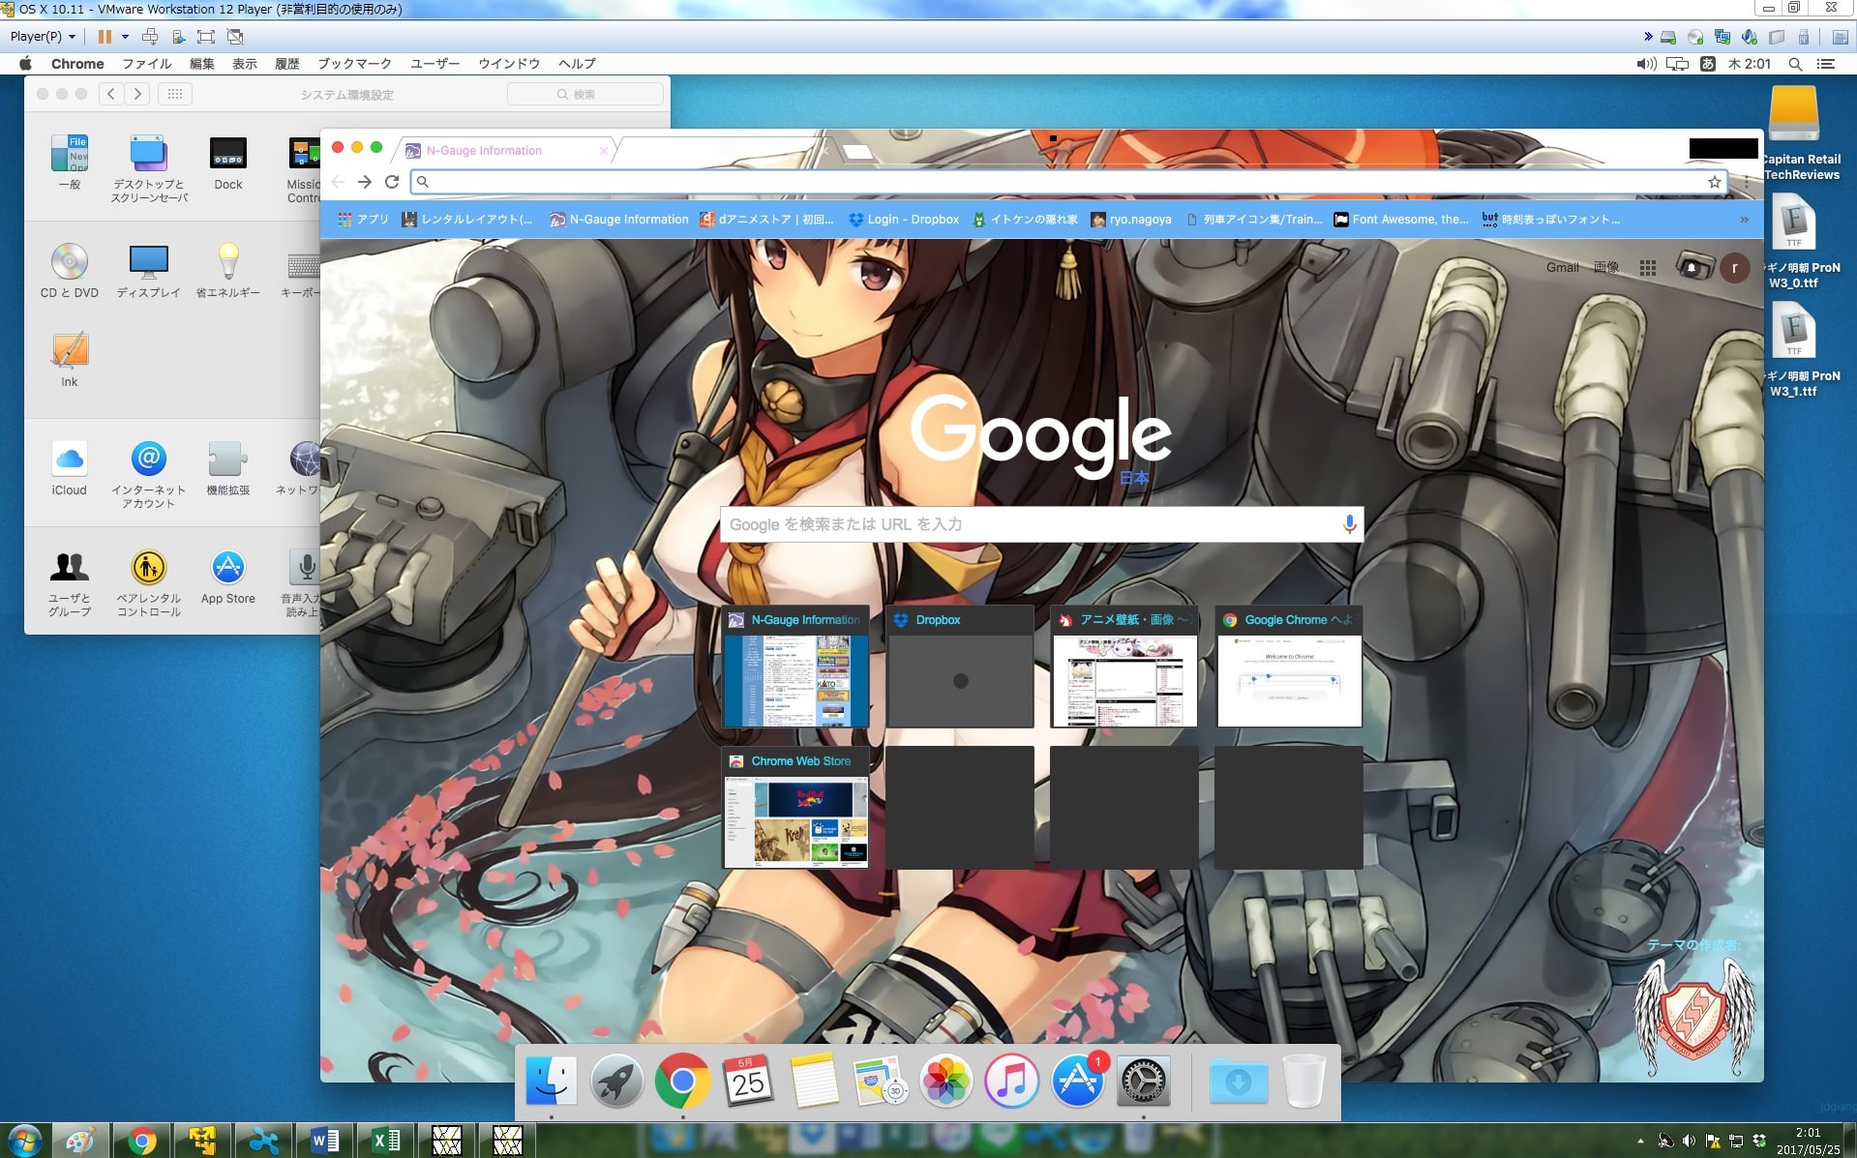1857x1158 pixels.
Task: Open ユーザとグループ preferences
Action: click(x=70, y=583)
